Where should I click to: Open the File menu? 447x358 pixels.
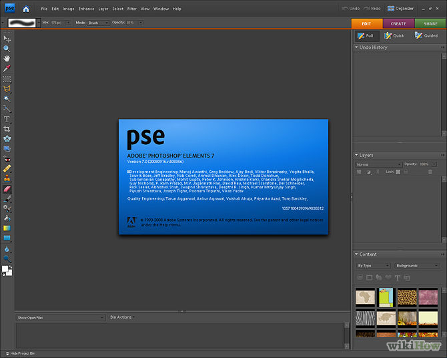pos(44,9)
